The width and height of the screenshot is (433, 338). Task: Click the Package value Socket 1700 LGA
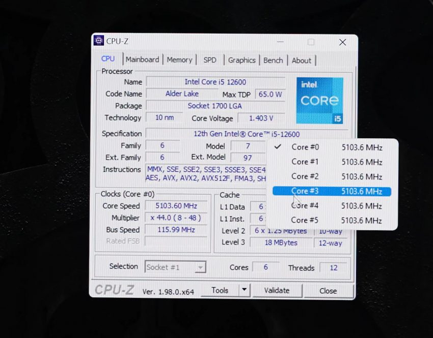(215, 106)
